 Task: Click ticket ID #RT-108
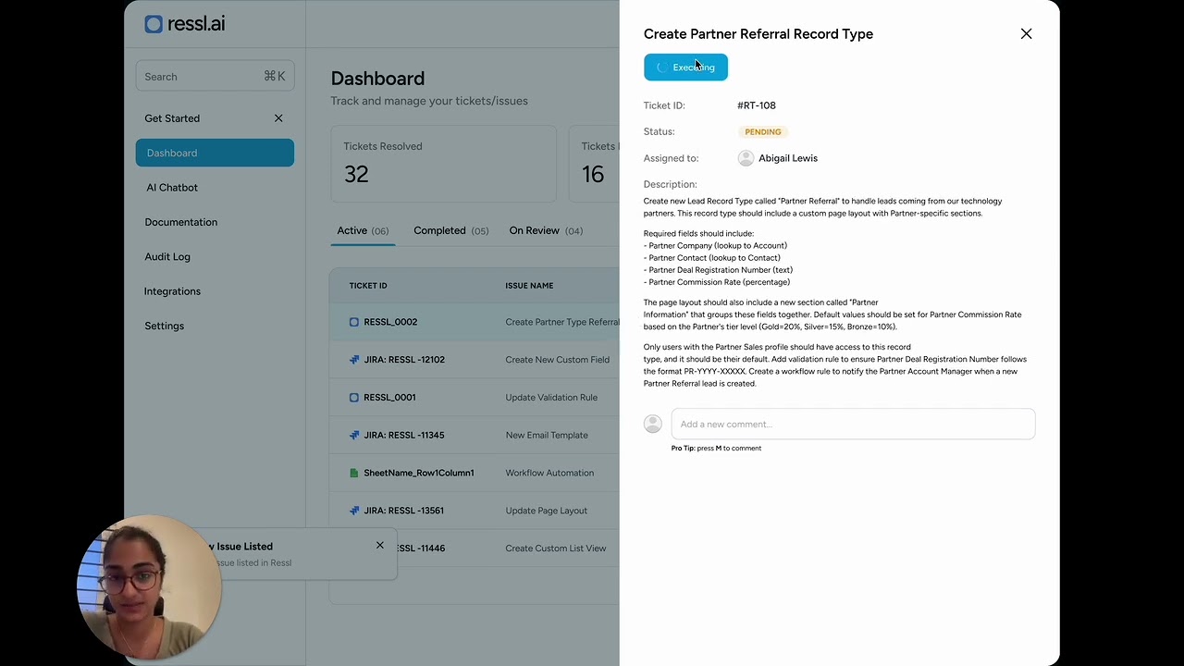pos(757,105)
